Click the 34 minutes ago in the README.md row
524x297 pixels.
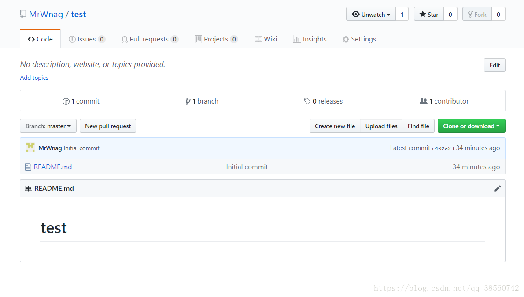[x=476, y=167]
